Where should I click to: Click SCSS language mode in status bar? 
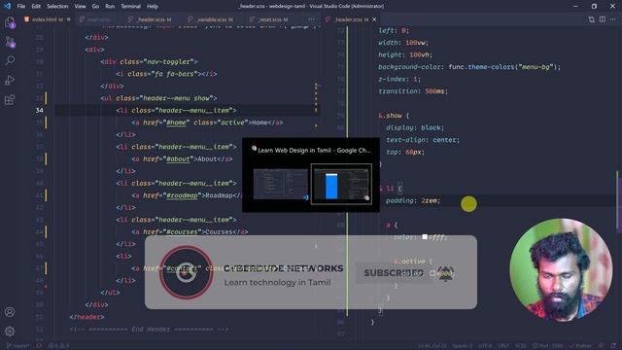point(521,346)
